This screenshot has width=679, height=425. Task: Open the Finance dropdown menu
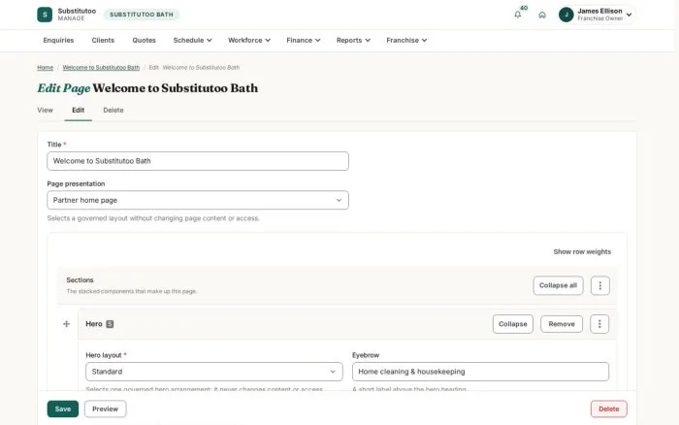pyautogui.click(x=303, y=41)
